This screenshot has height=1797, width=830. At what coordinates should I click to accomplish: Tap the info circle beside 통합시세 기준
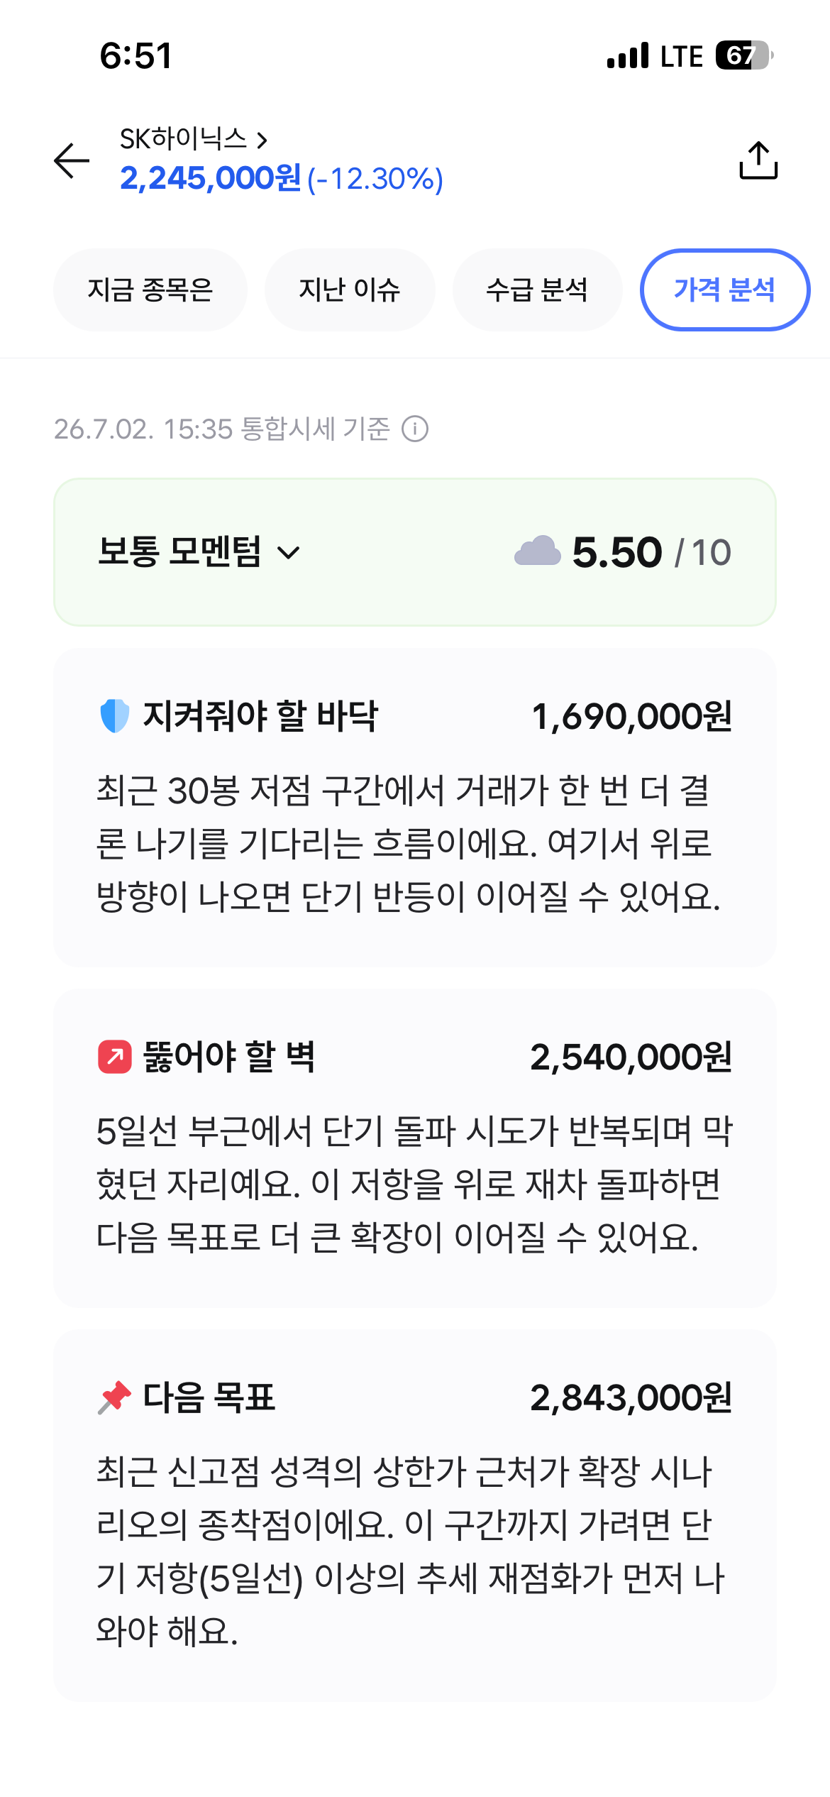pos(415,429)
